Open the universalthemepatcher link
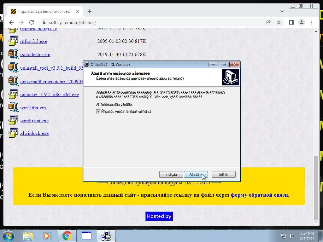 point(51,82)
